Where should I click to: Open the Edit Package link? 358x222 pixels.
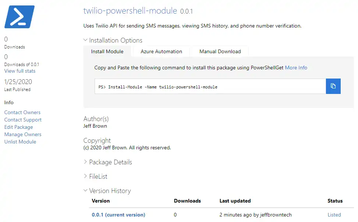tap(18, 127)
